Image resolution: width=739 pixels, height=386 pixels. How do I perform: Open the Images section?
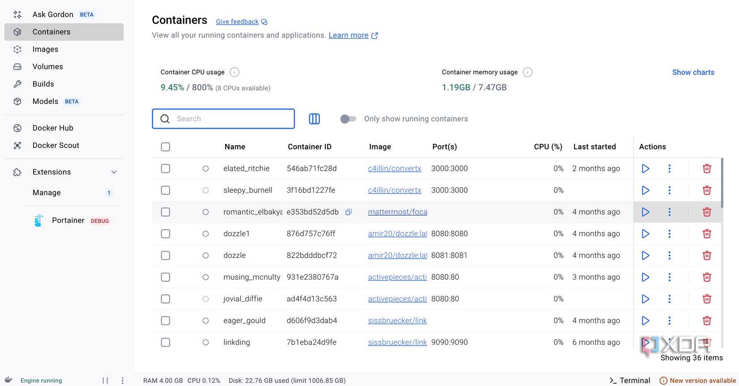point(45,49)
